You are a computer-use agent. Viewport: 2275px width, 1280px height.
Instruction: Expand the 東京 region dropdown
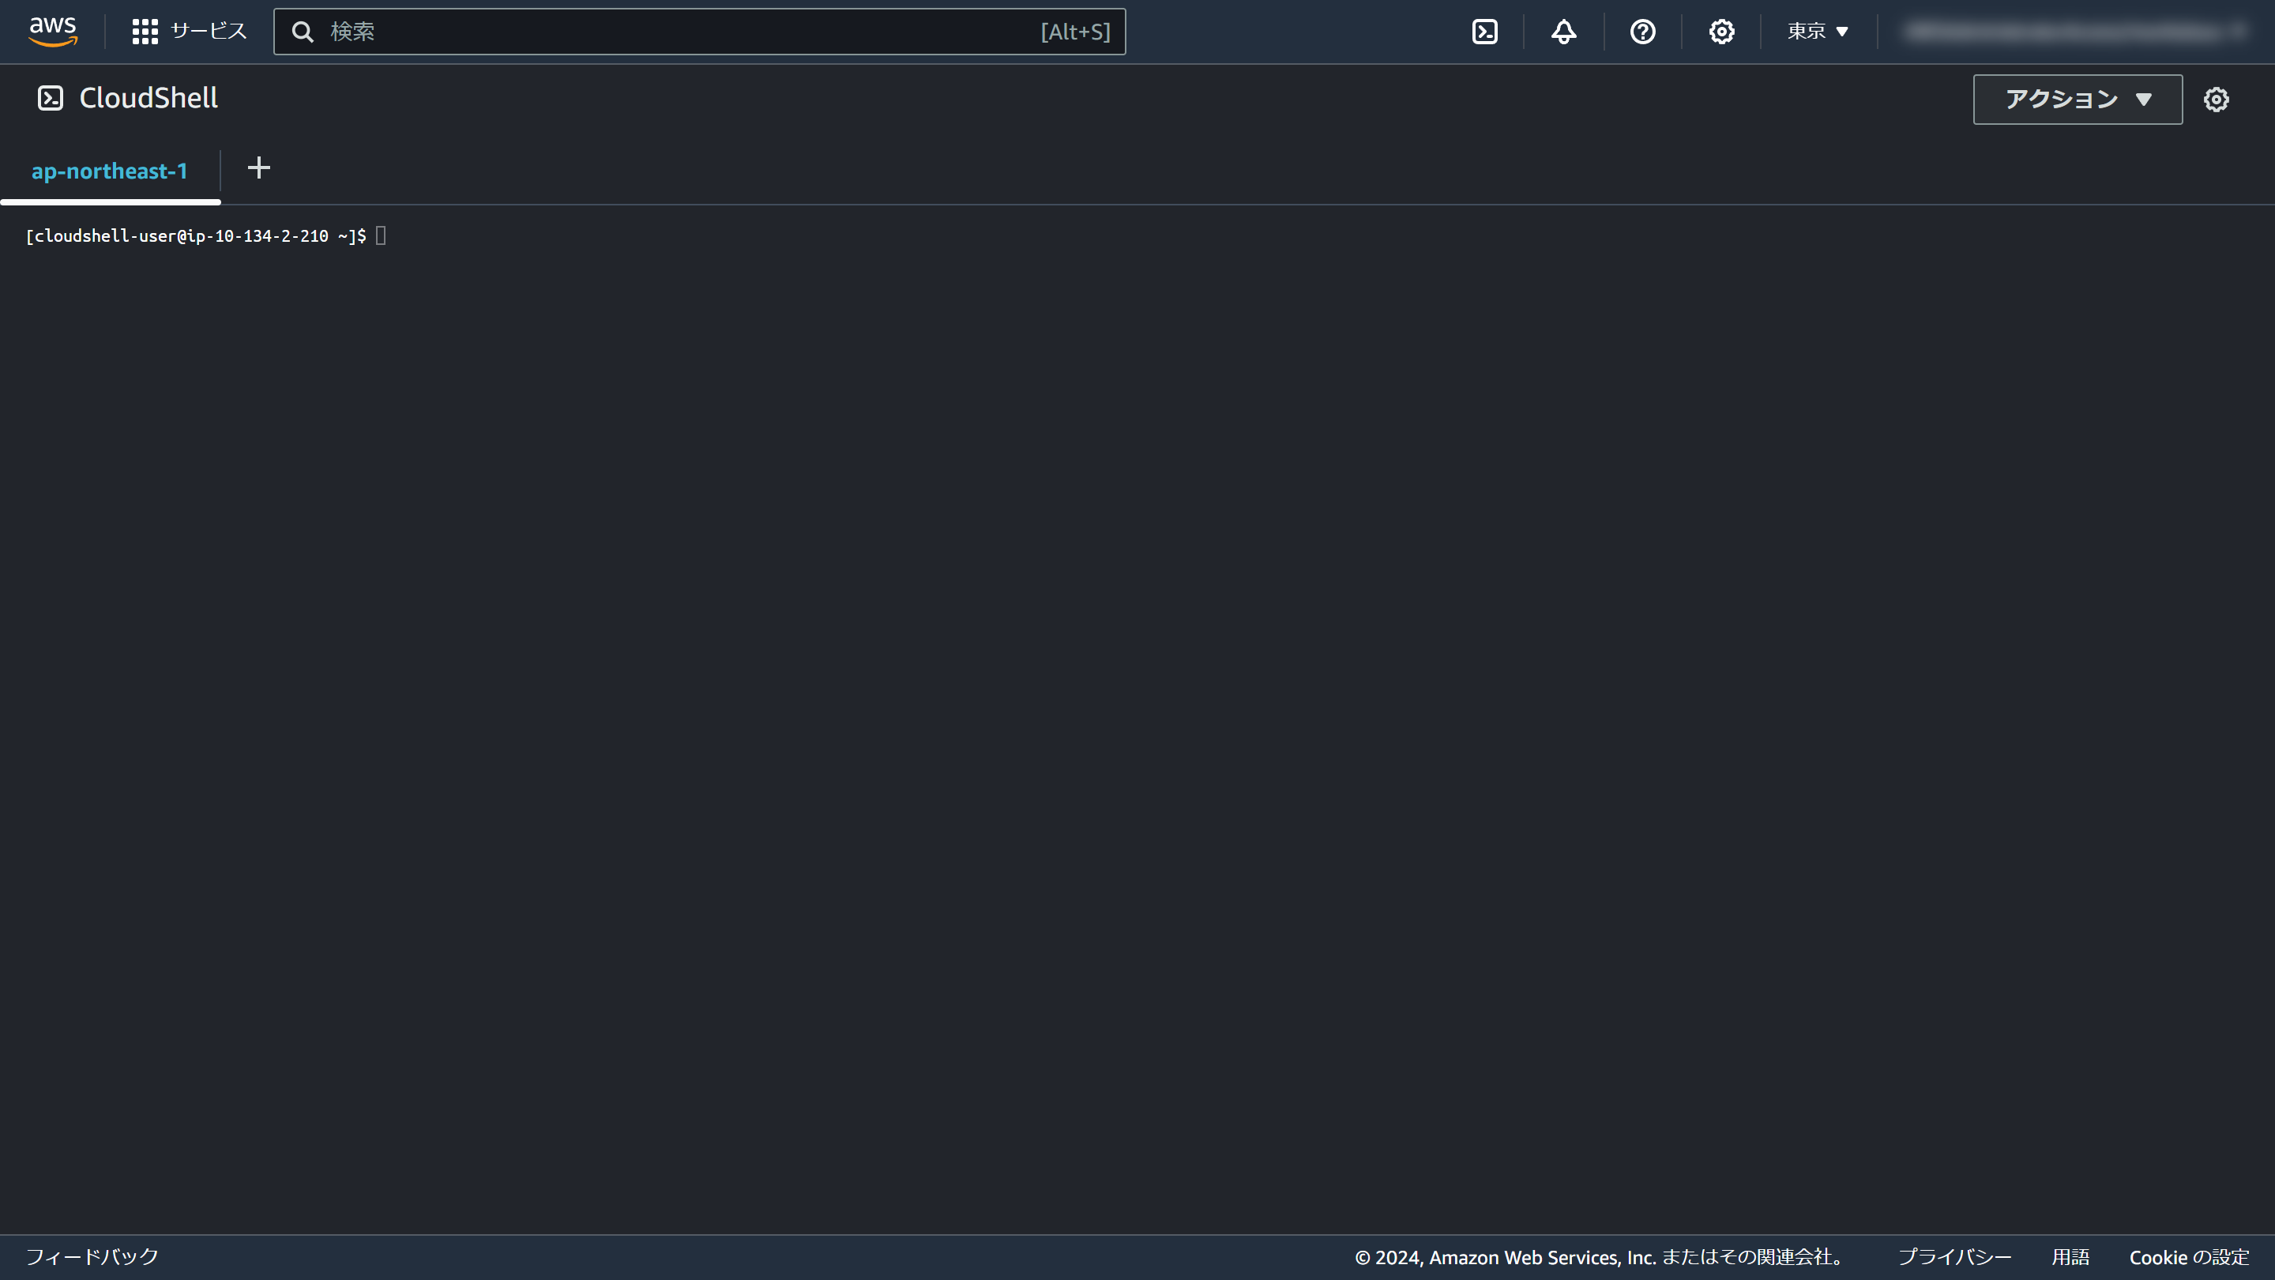pyautogui.click(x=1818, y=32)
